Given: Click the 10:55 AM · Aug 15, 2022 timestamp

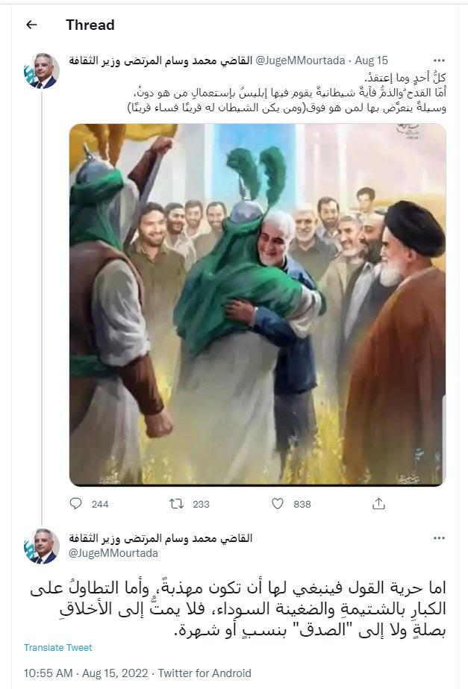Looking at the screenshot, I should tap(86, 673).
